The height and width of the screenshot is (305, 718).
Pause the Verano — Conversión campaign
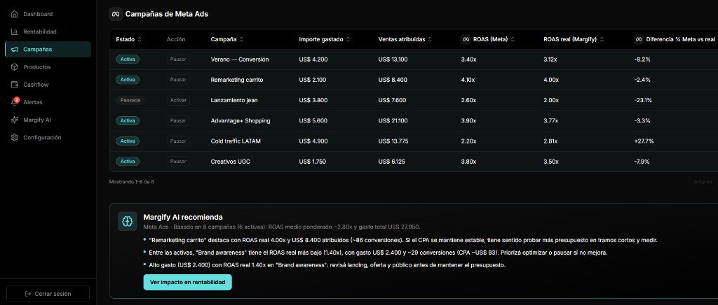pos(178,59)
